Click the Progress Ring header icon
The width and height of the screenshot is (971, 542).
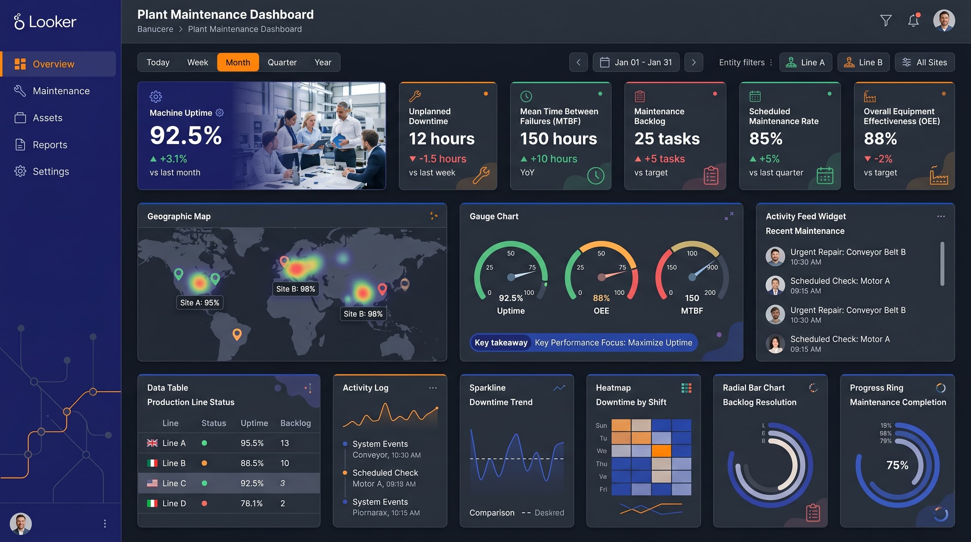point(940,388)
